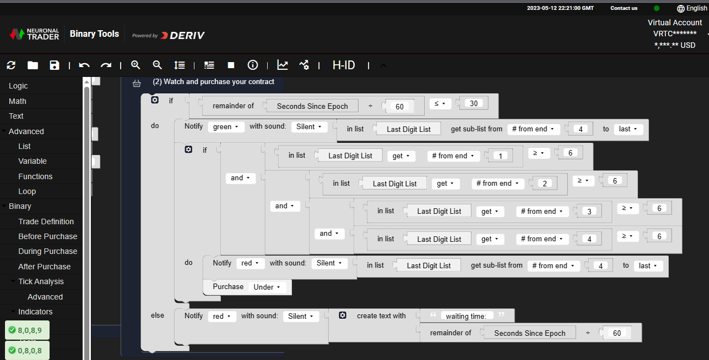
Task: Open the trading chart icon
Action: click(283, 65)
